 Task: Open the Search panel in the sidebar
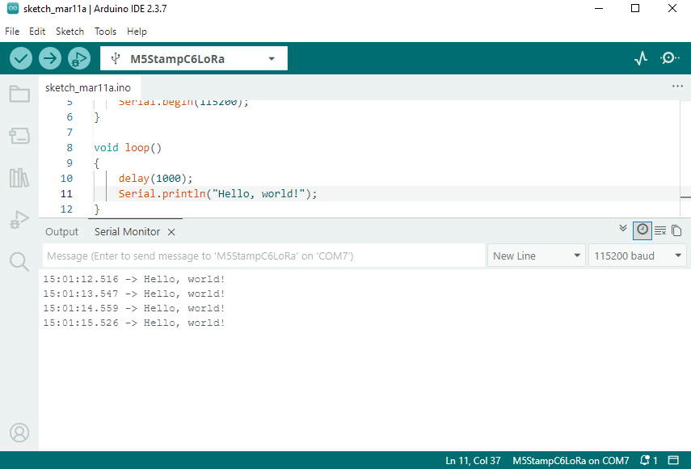pyautogui.click(x=19, y=261)
